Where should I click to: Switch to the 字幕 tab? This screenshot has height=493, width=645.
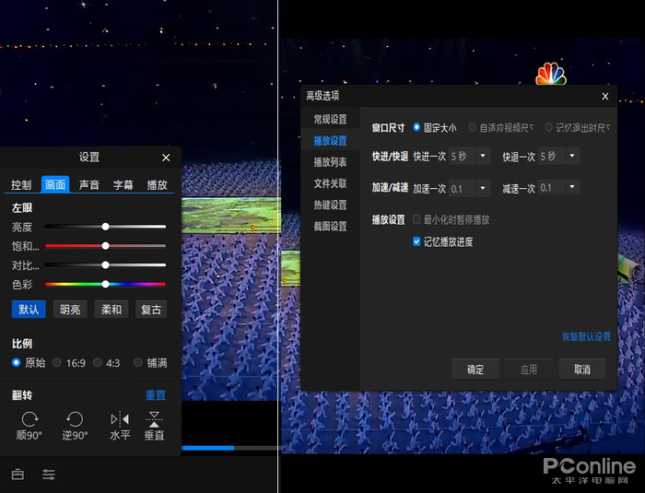pos(123,185)
